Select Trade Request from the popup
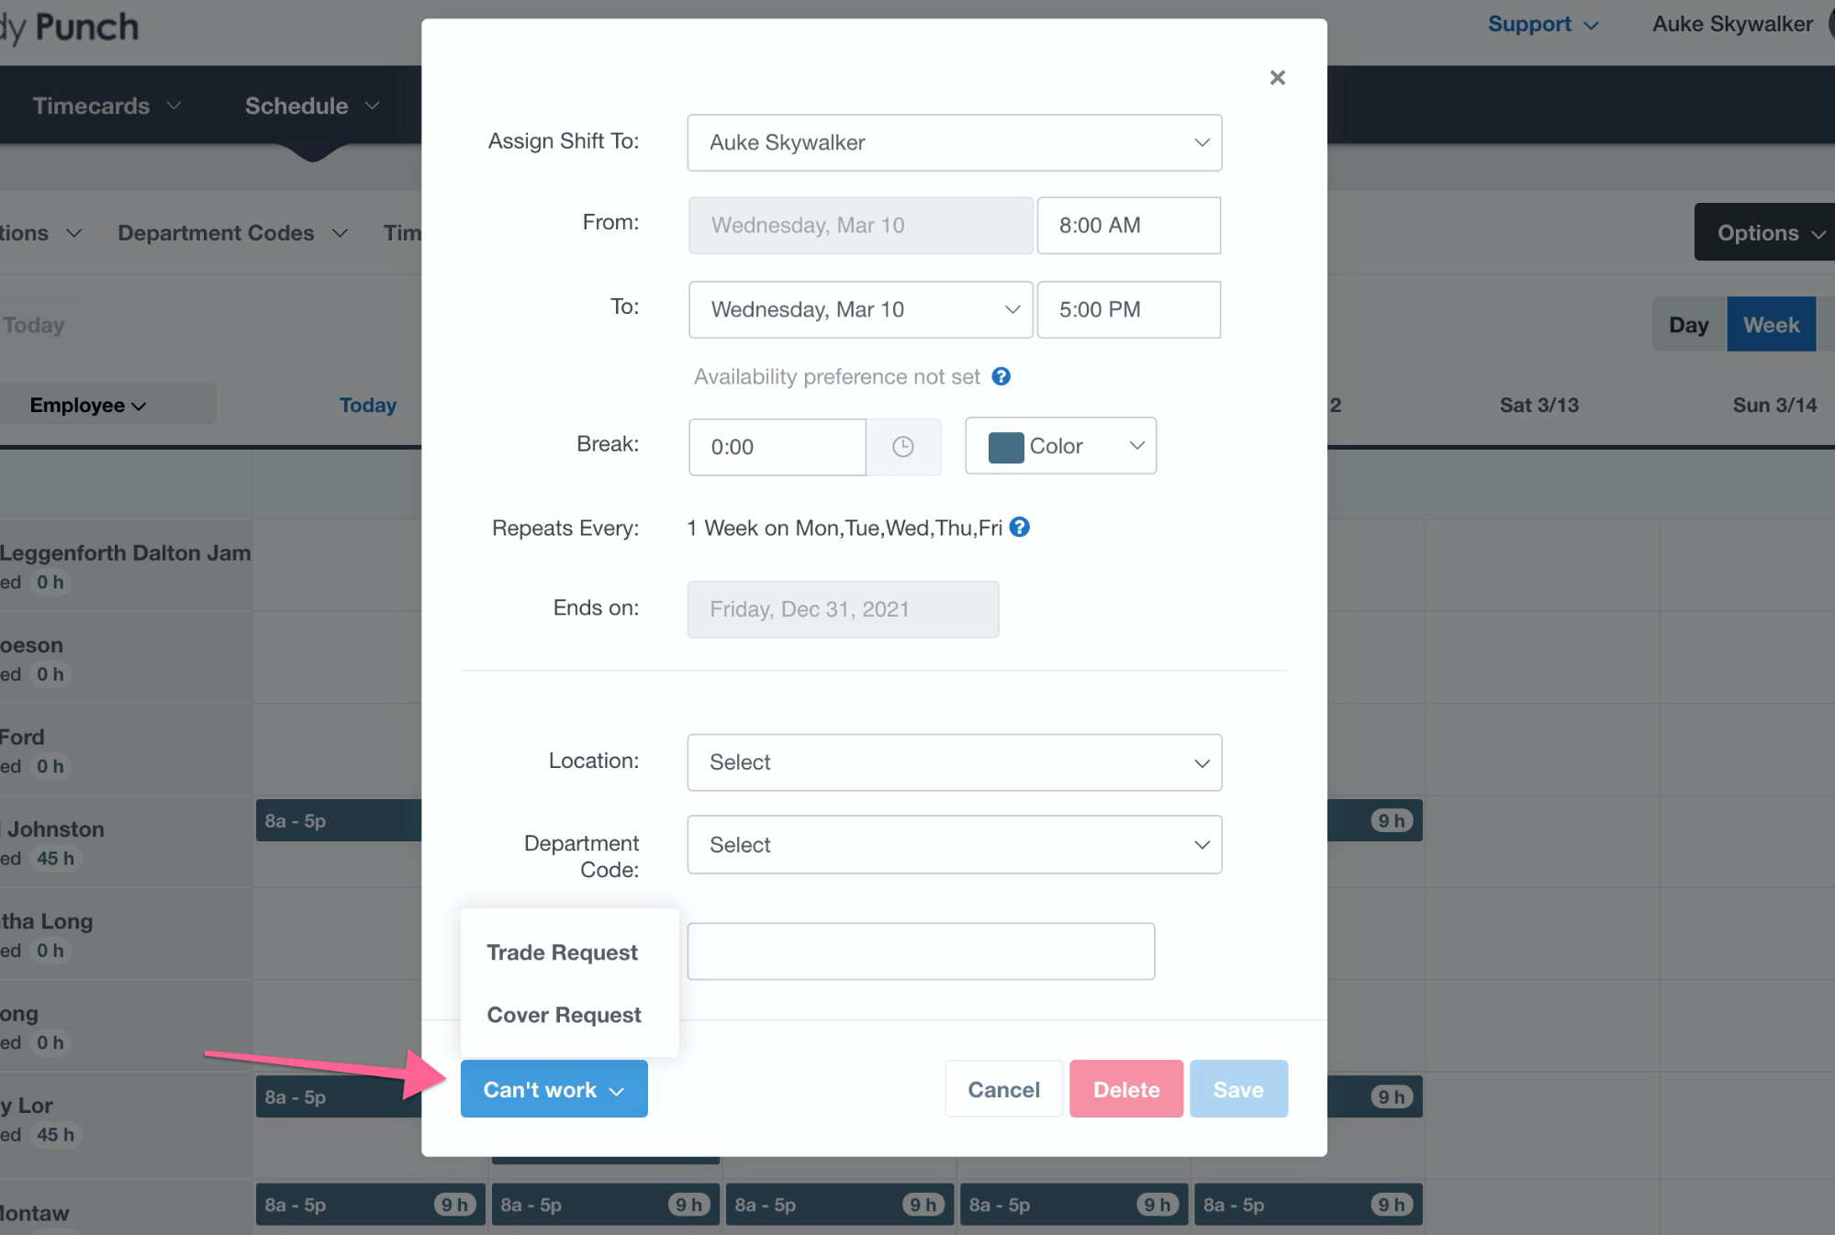 [562, 951]
